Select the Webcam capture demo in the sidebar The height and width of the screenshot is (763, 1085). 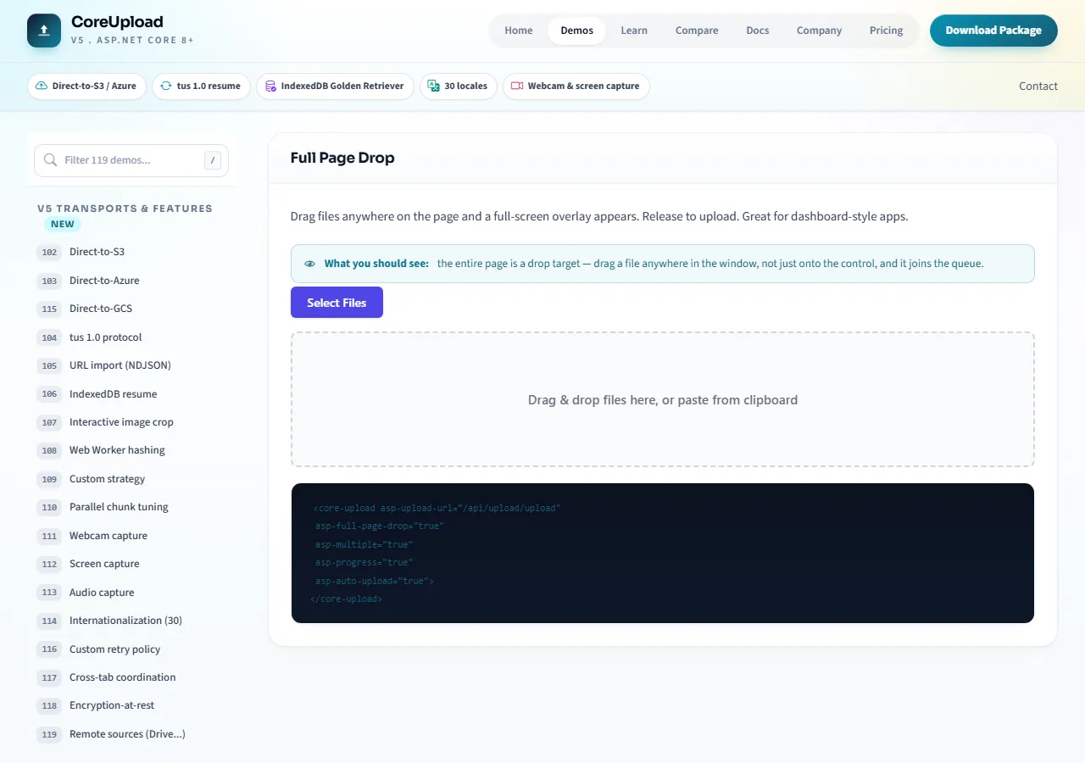pos(131,536)
